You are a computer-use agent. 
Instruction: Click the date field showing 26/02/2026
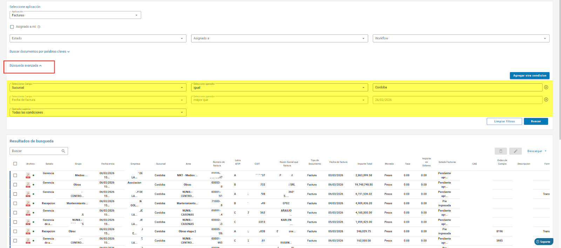click(458, 100)
